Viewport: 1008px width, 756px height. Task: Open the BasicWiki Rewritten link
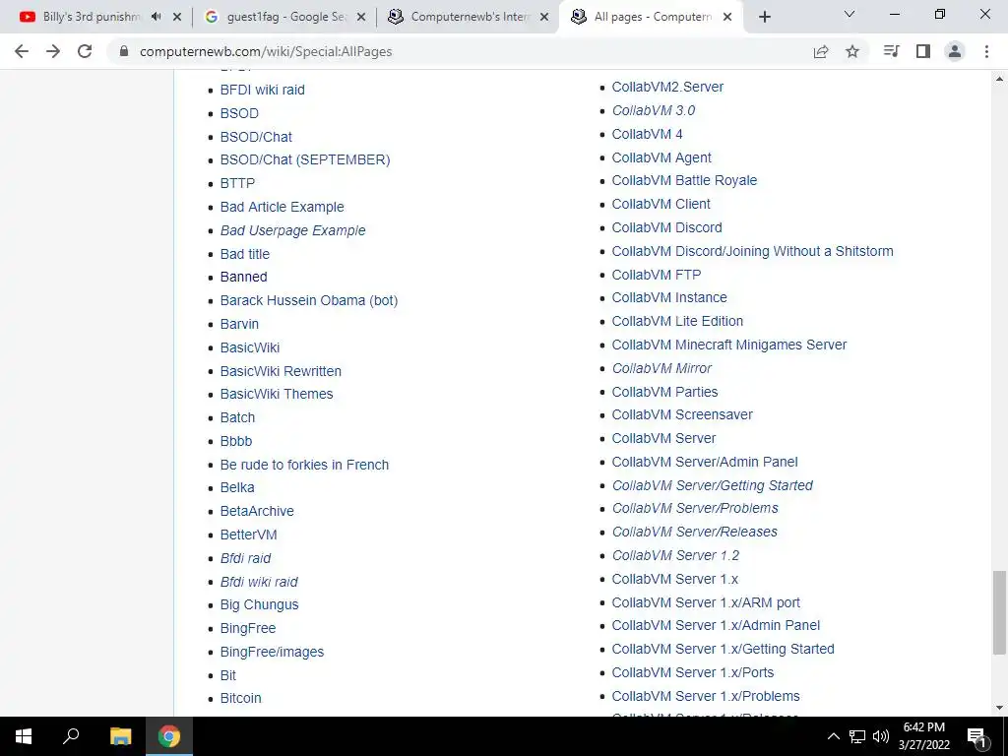click(x=281, y=371)
